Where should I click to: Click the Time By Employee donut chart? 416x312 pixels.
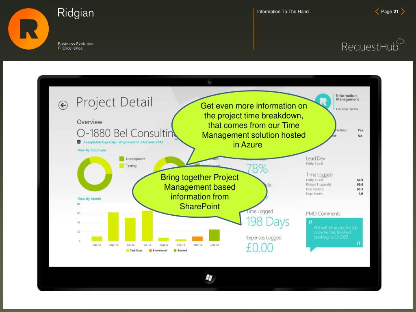pos(94,174)
